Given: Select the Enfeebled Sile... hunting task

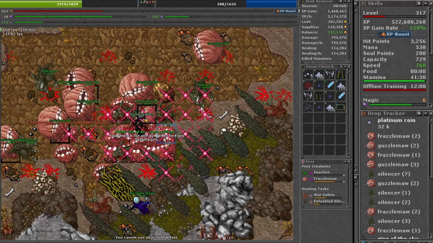Looking at the screenshot, I should (329, 201).
